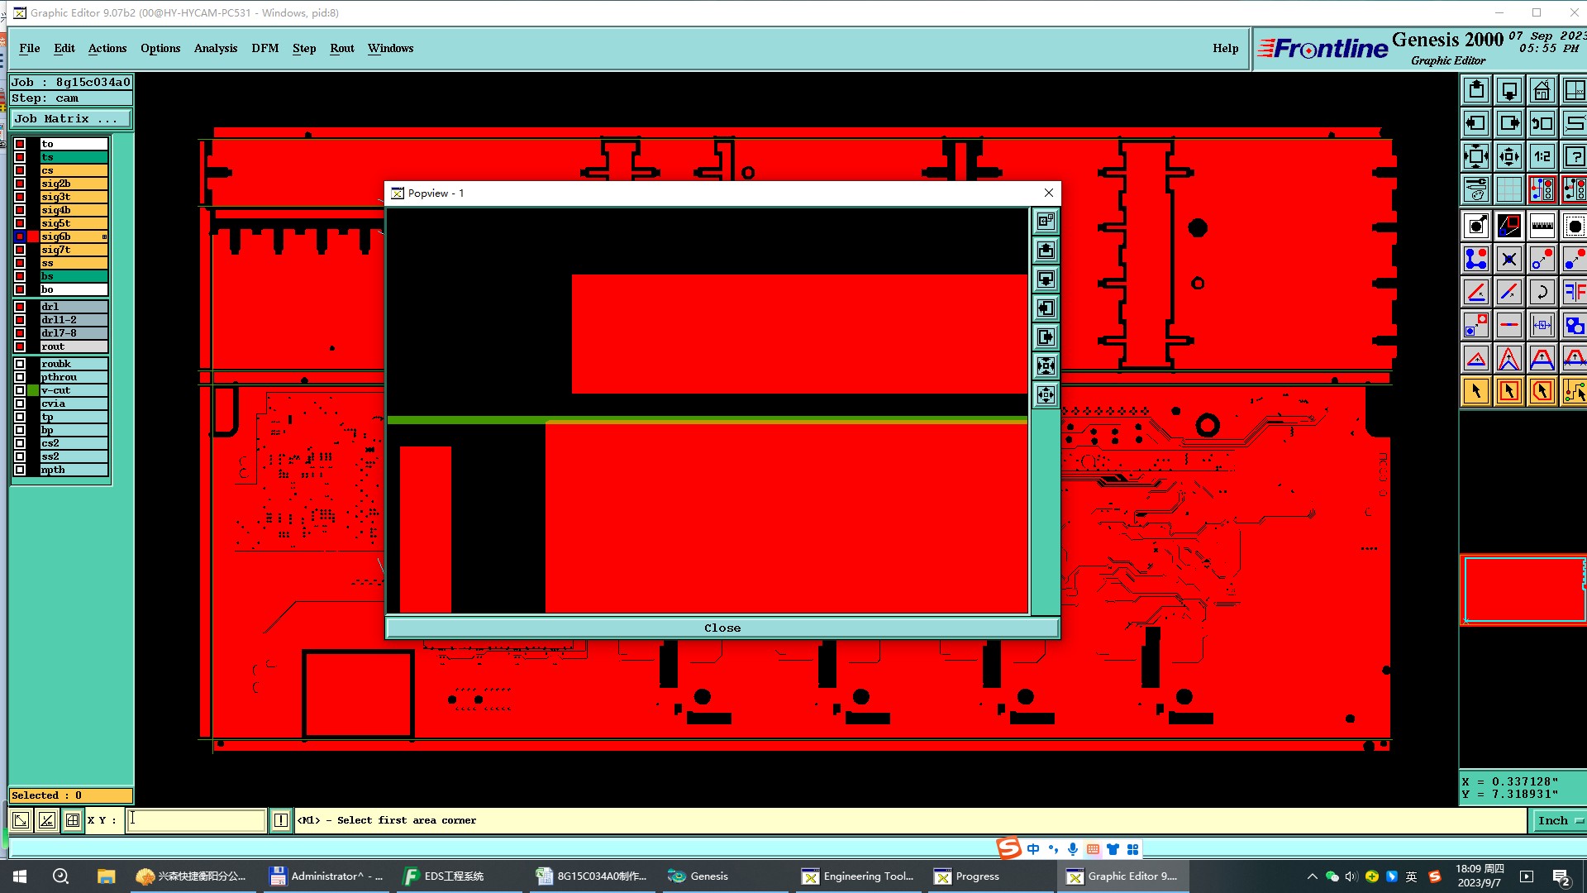The height and width of the screenshot is (893, 1587).
Task: Click the X Y coordinate input field
Action: [x=195, y=820]
